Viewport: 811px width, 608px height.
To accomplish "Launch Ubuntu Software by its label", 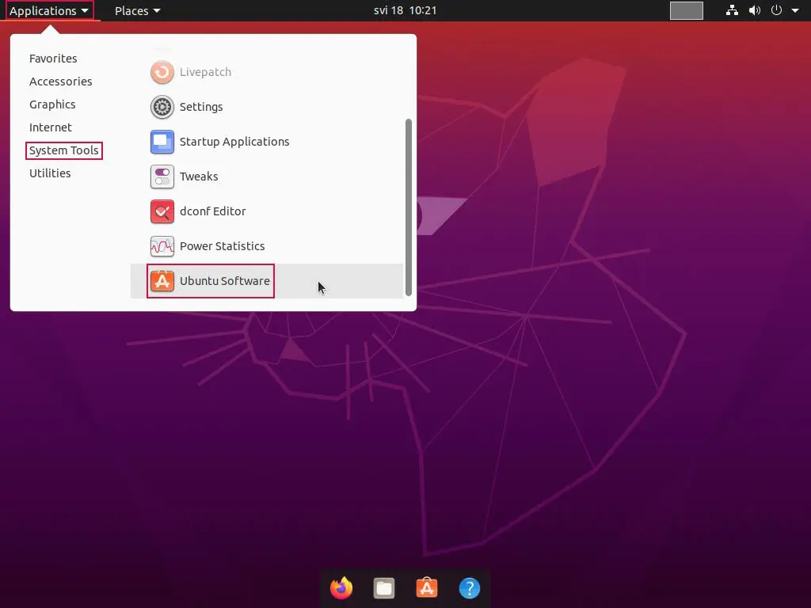I will (224, 281).
